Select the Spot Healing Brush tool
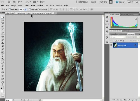 3,36
